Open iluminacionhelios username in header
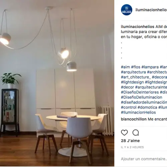 point(151,10)
